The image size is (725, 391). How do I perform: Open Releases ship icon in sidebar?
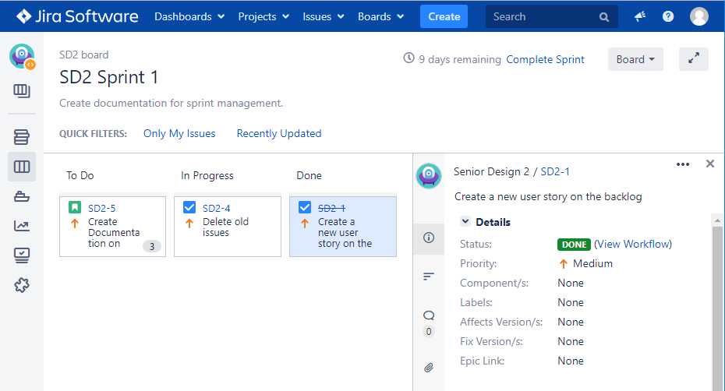click(22, 196)
